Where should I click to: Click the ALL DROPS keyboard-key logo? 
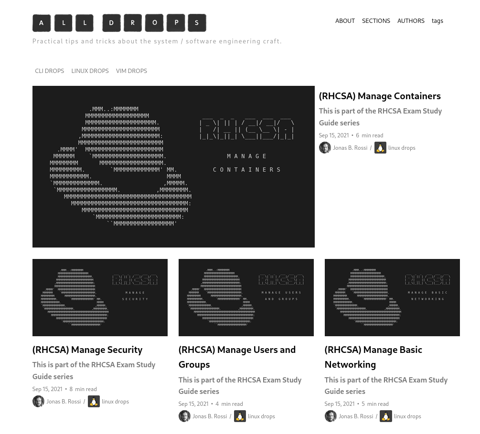click(x=119, y=23)
